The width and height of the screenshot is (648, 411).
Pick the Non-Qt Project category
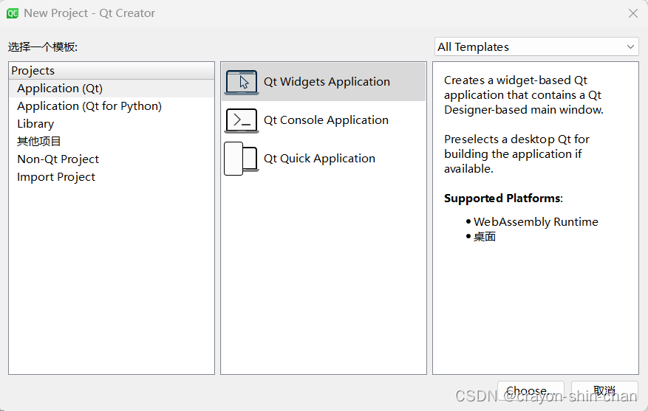(58, 159)
